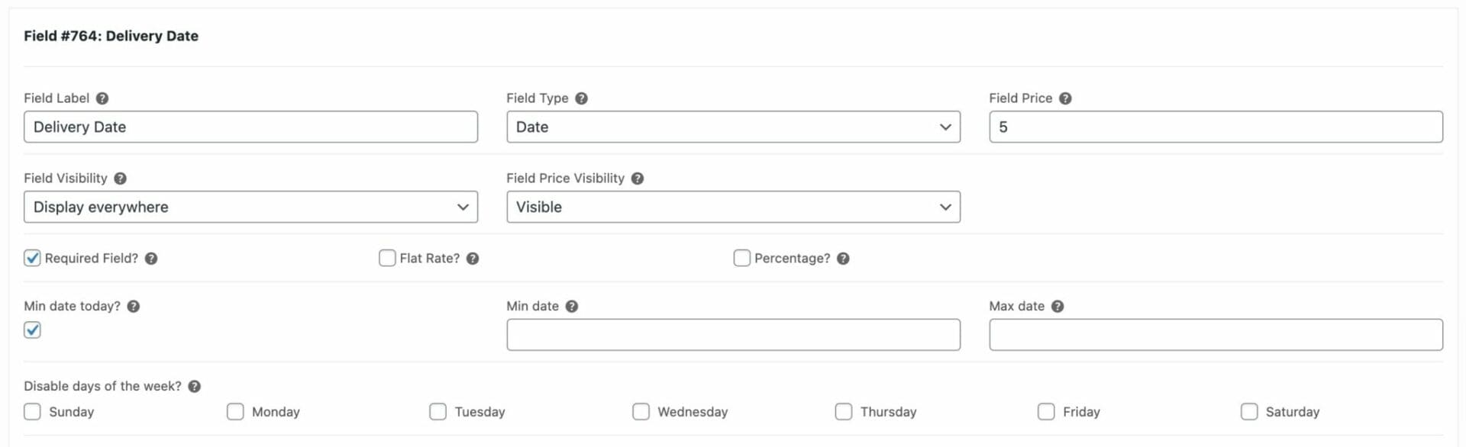
Task: Tick the Percentage checkbox
Action: (741, 258)
